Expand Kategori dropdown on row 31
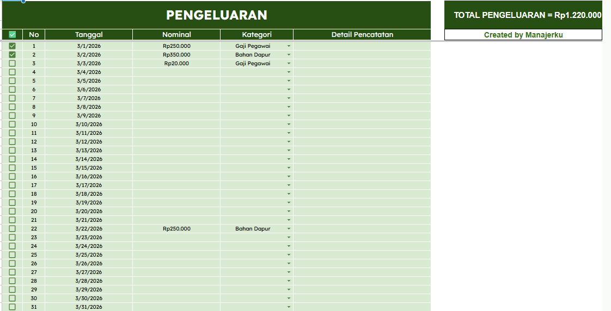 (289, 307)
